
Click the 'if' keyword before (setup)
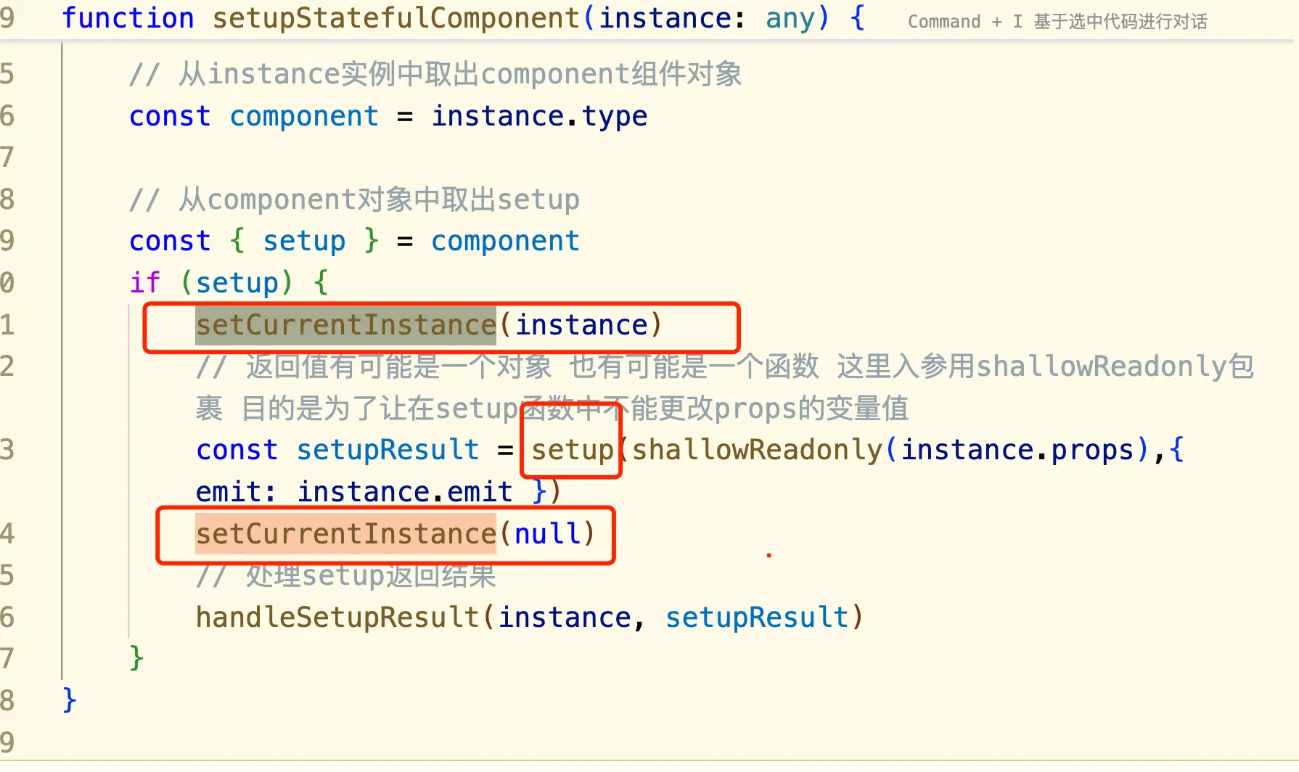(145, 282)
